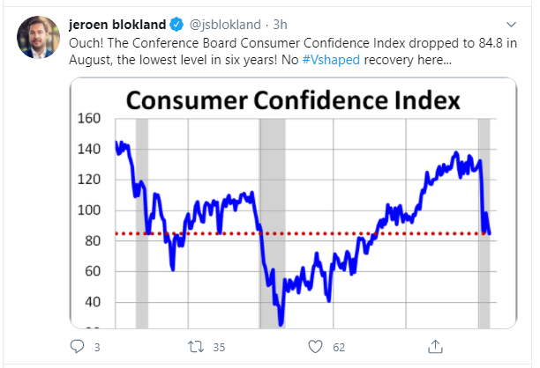This screenshot has height=368, width=540.
Task: Click the 160 label on the chart axis
Action: 89,118
